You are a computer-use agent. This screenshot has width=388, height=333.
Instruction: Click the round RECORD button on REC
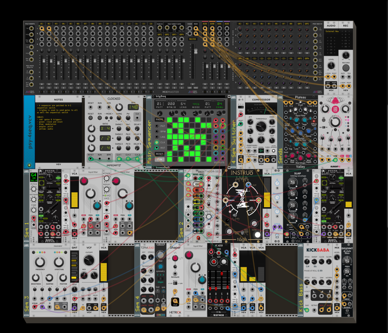tap(346, 68)
